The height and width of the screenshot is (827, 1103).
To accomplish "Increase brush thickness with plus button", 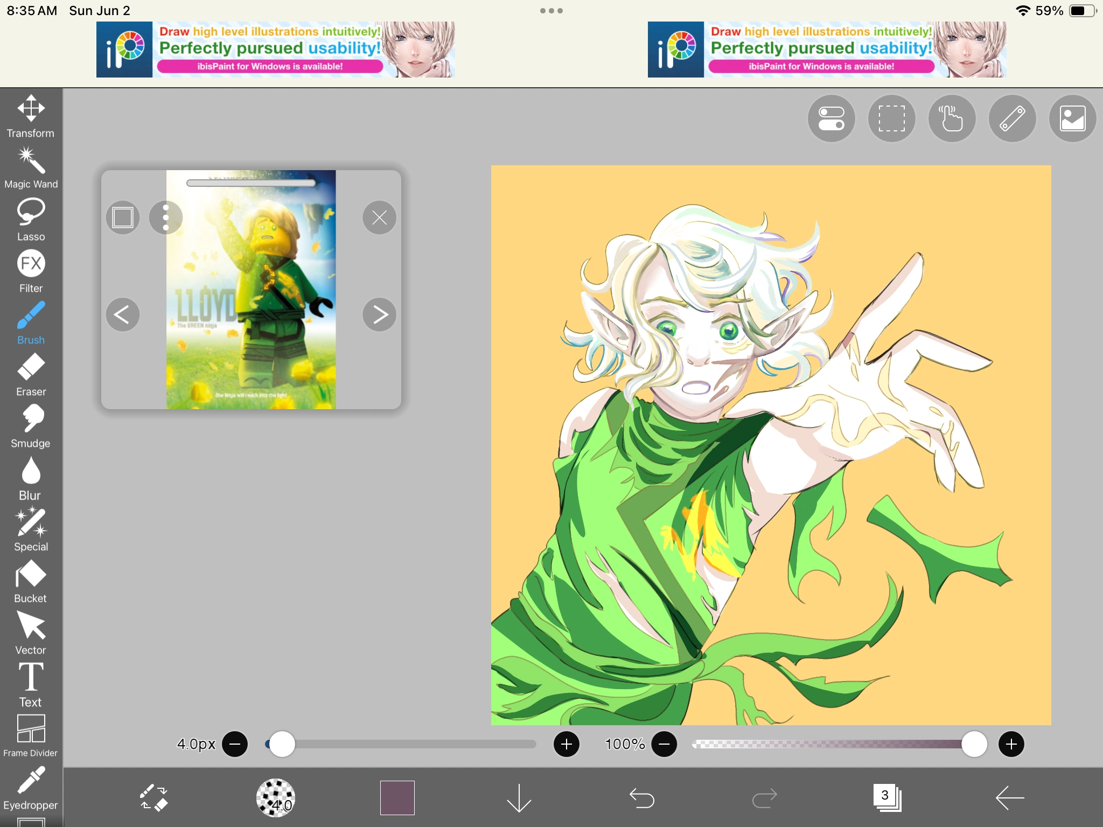I will point(566,744).
